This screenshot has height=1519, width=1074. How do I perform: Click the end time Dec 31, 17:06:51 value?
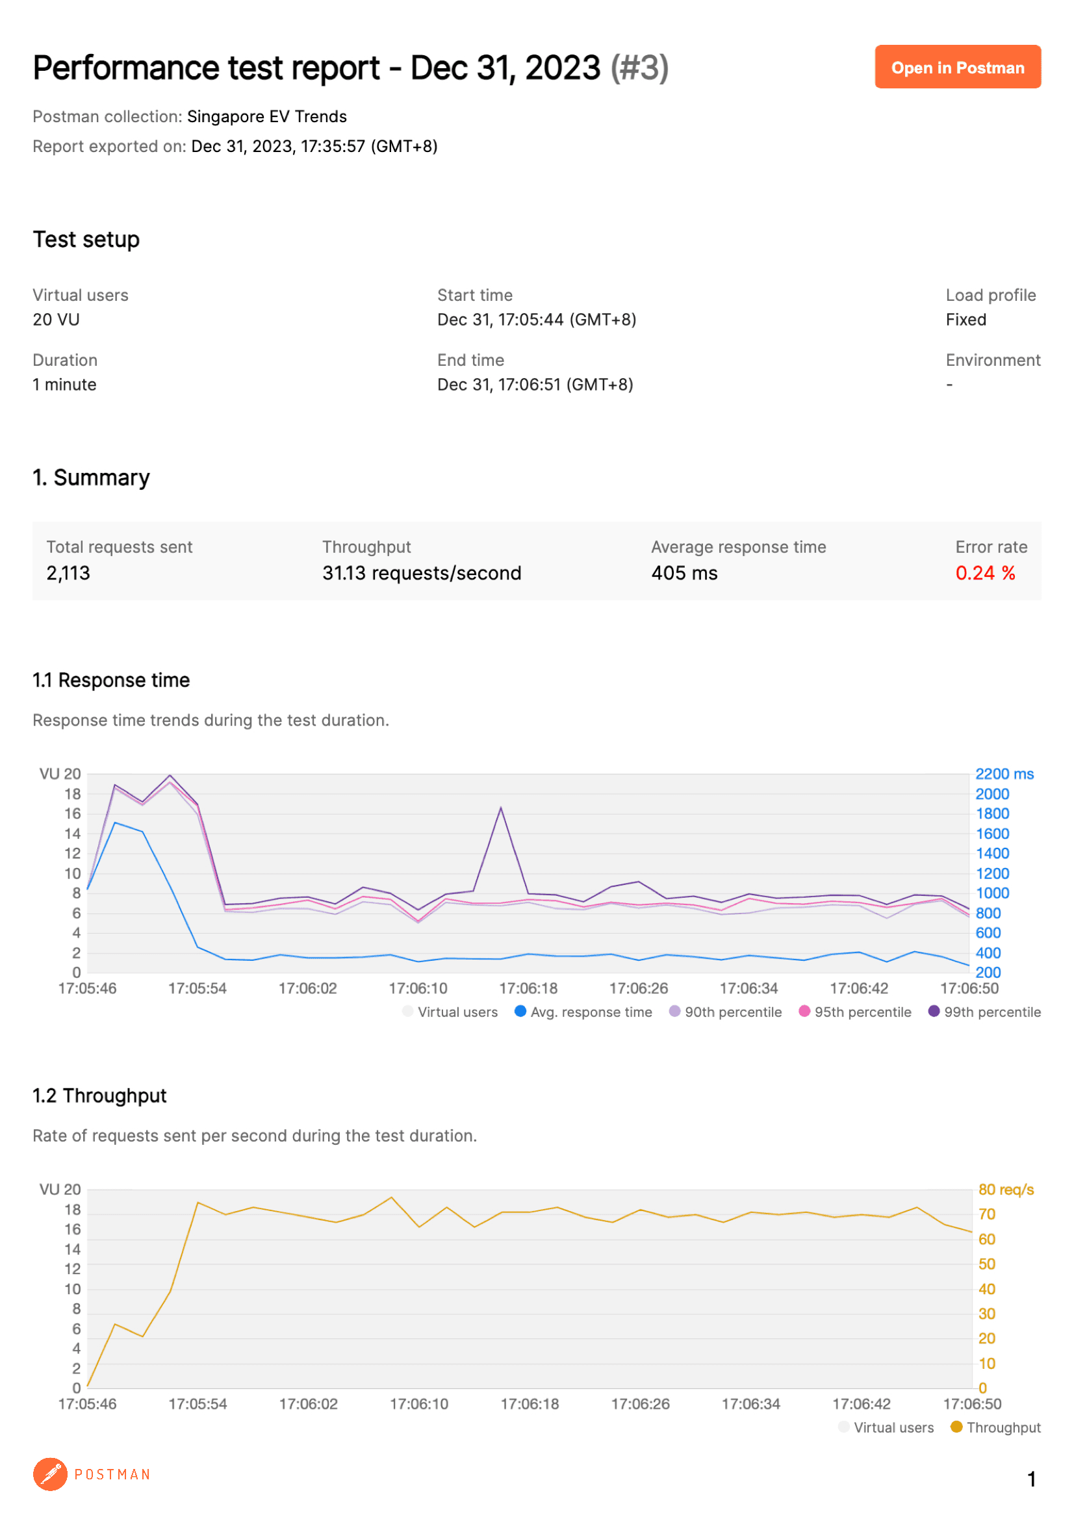(x=535, y=385)
